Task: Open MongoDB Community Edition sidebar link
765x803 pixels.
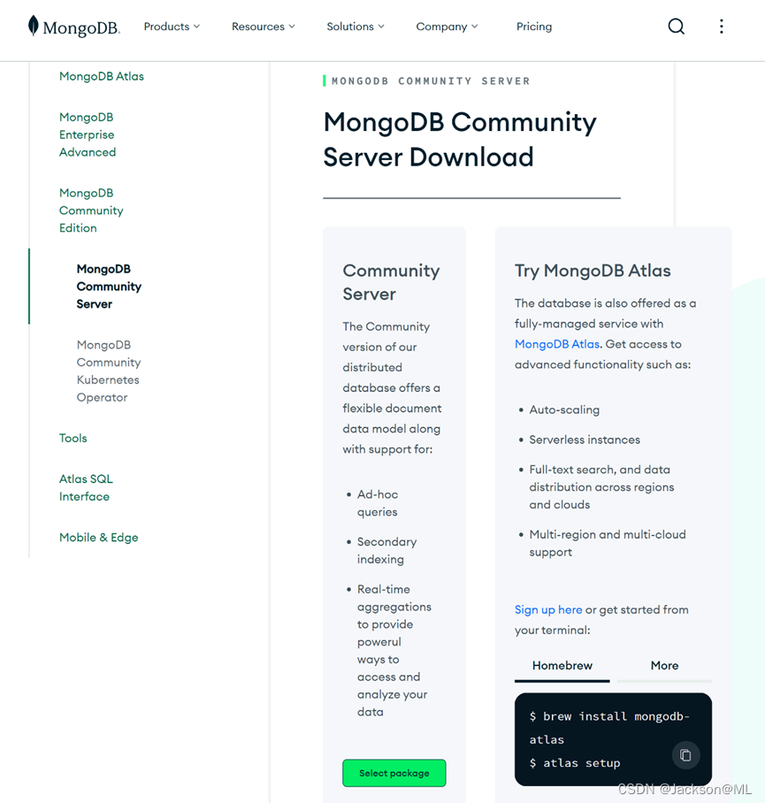Action: pyautogui.click(x=91, y=210)
